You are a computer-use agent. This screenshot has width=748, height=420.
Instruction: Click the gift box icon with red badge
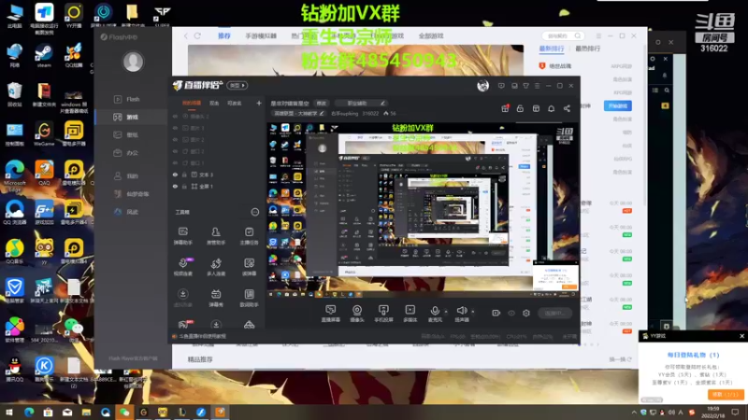click(505, 108)
